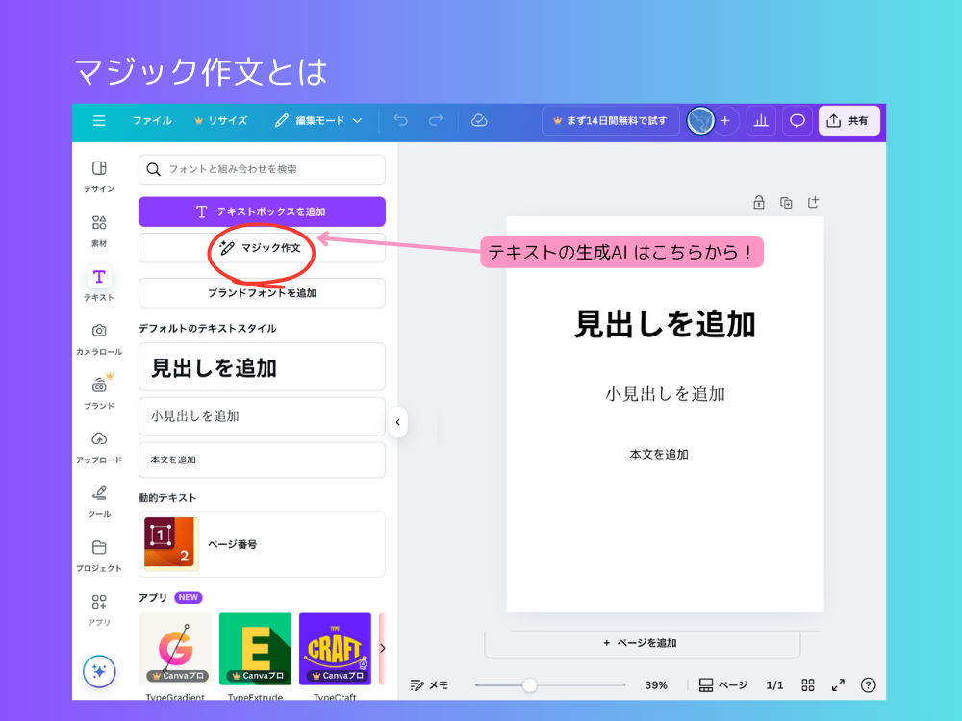Open the プロジェクト panel
The height and width of the screenshot is (721, 962).
[98, 553]
